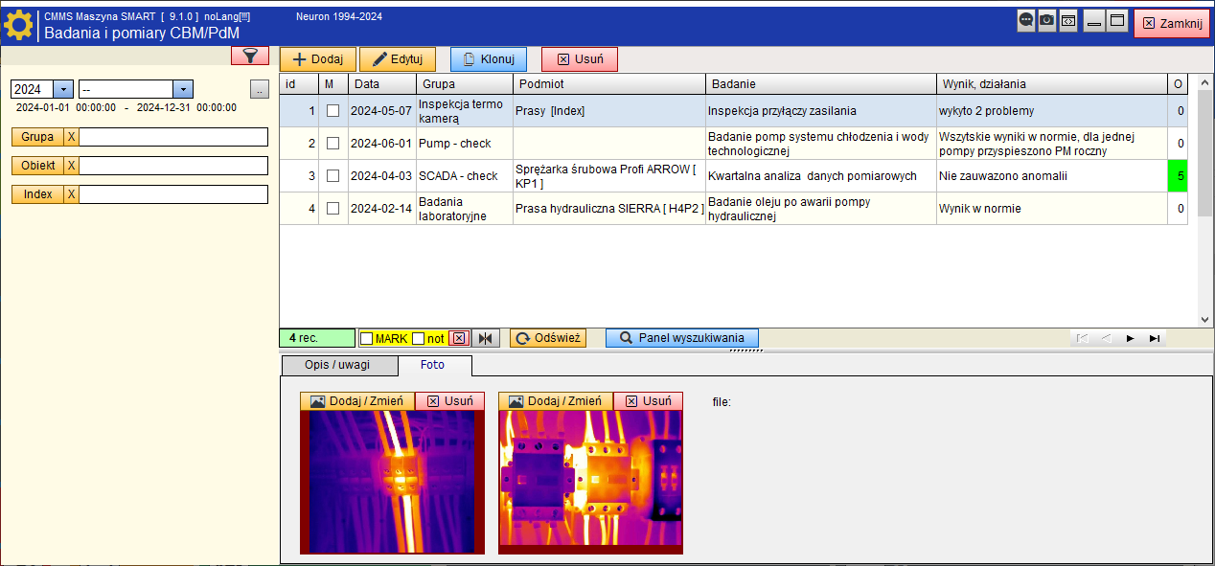Click the invert selection icon next to MARK
The height and width of the screenshot is (566, 1215).
click(486, 338)
